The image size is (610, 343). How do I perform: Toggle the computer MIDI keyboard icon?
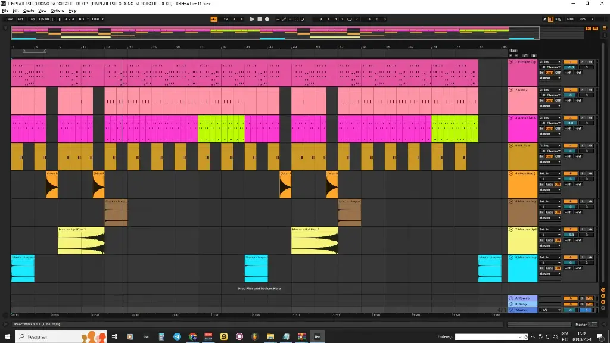pyautogui.click(x=551, y=19)
